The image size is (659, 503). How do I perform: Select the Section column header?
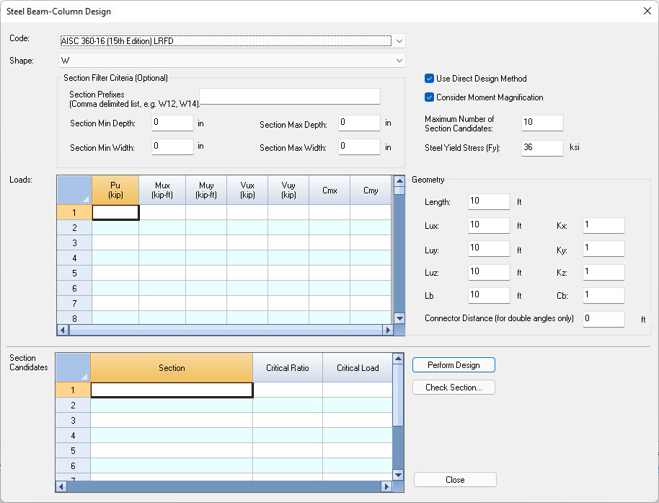[172, 367]
